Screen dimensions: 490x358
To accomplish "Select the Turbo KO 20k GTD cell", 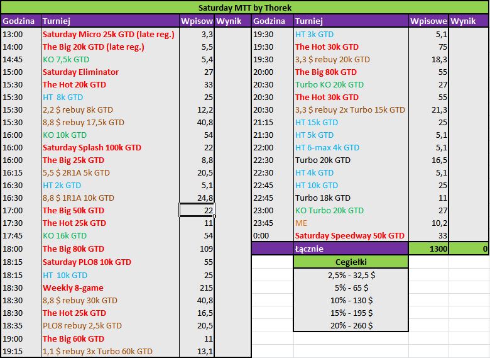I will 351,84.
